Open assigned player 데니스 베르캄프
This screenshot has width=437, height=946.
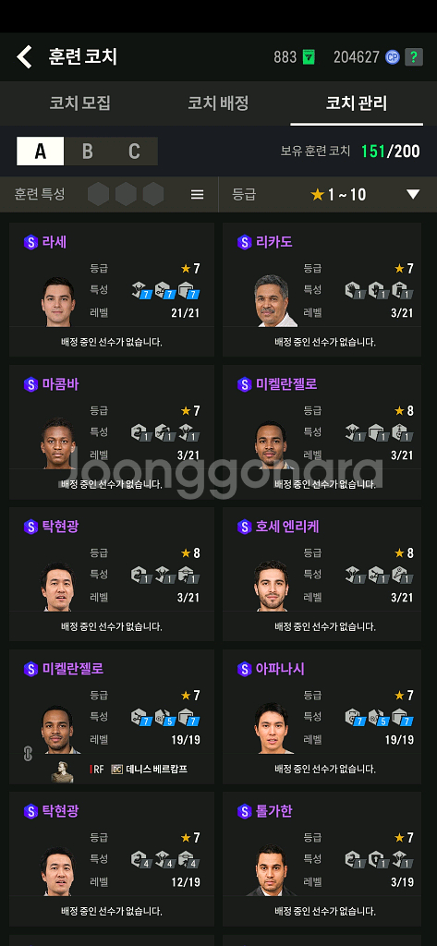158,770
